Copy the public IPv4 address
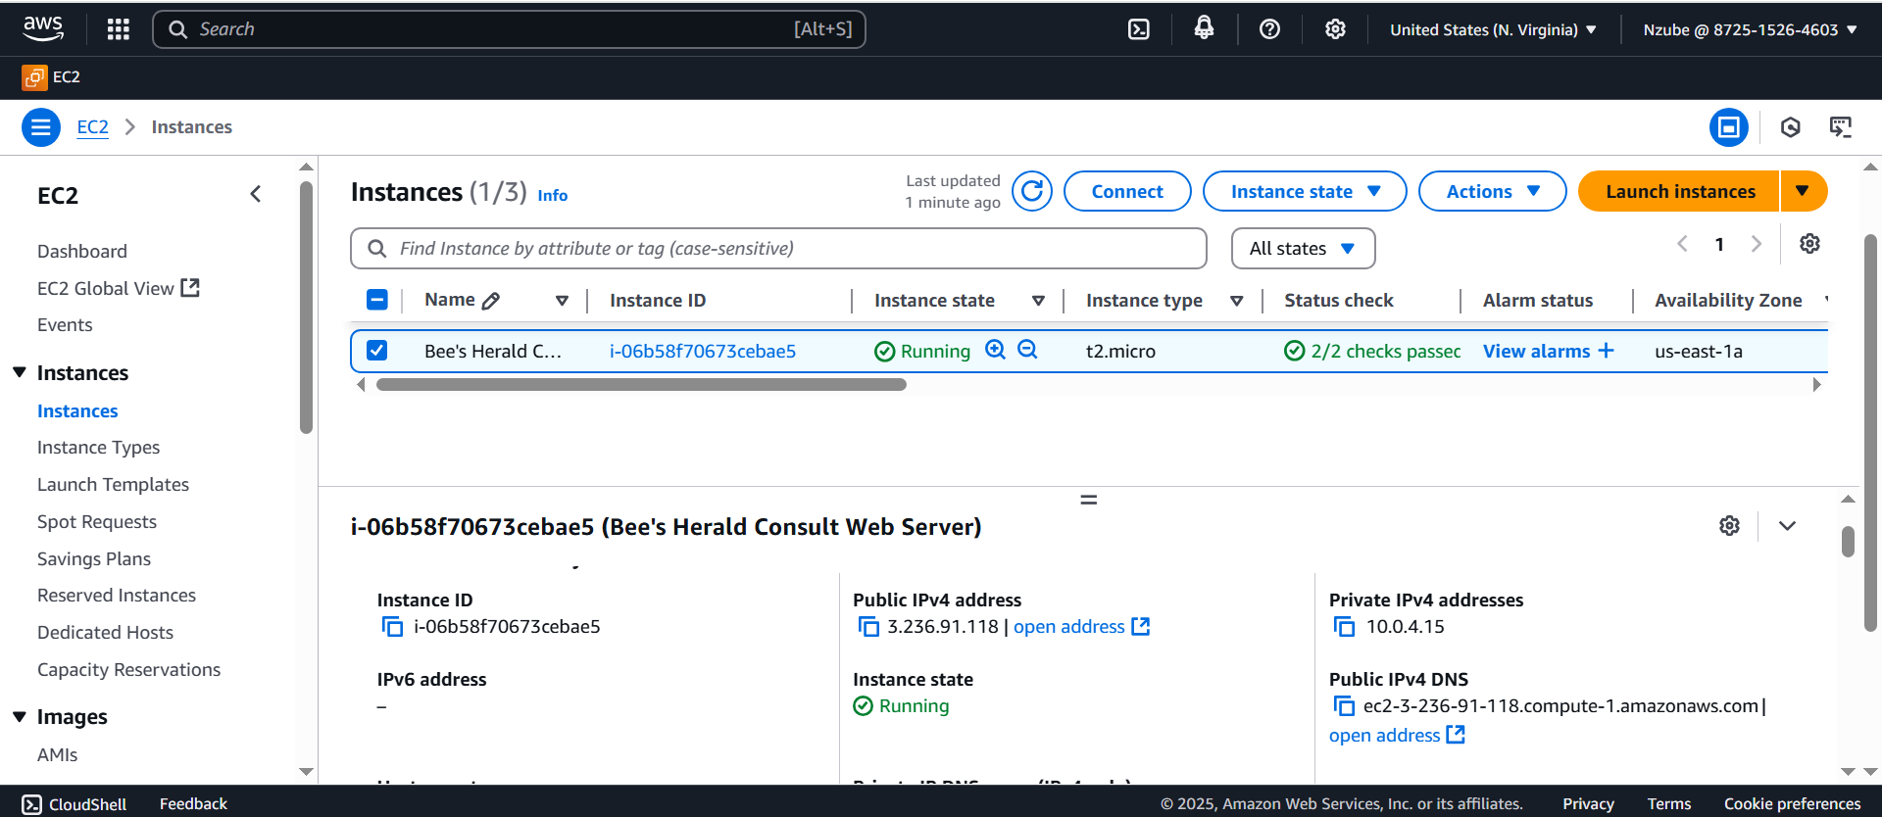 point(868,627)
